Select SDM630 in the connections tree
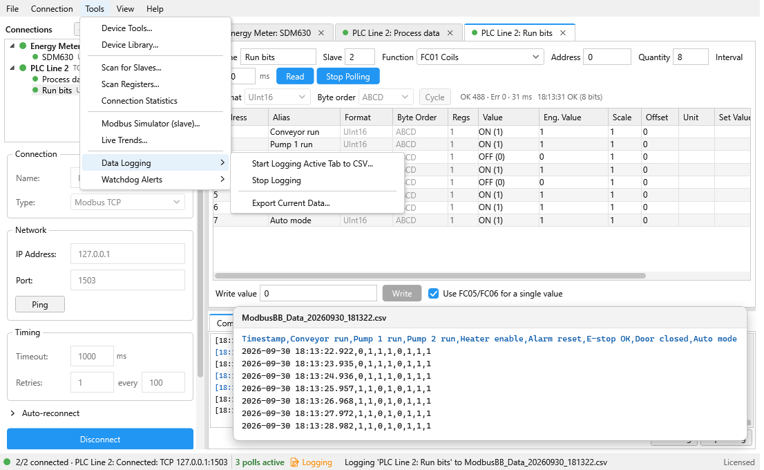764x470 pixels. point(57,57)
